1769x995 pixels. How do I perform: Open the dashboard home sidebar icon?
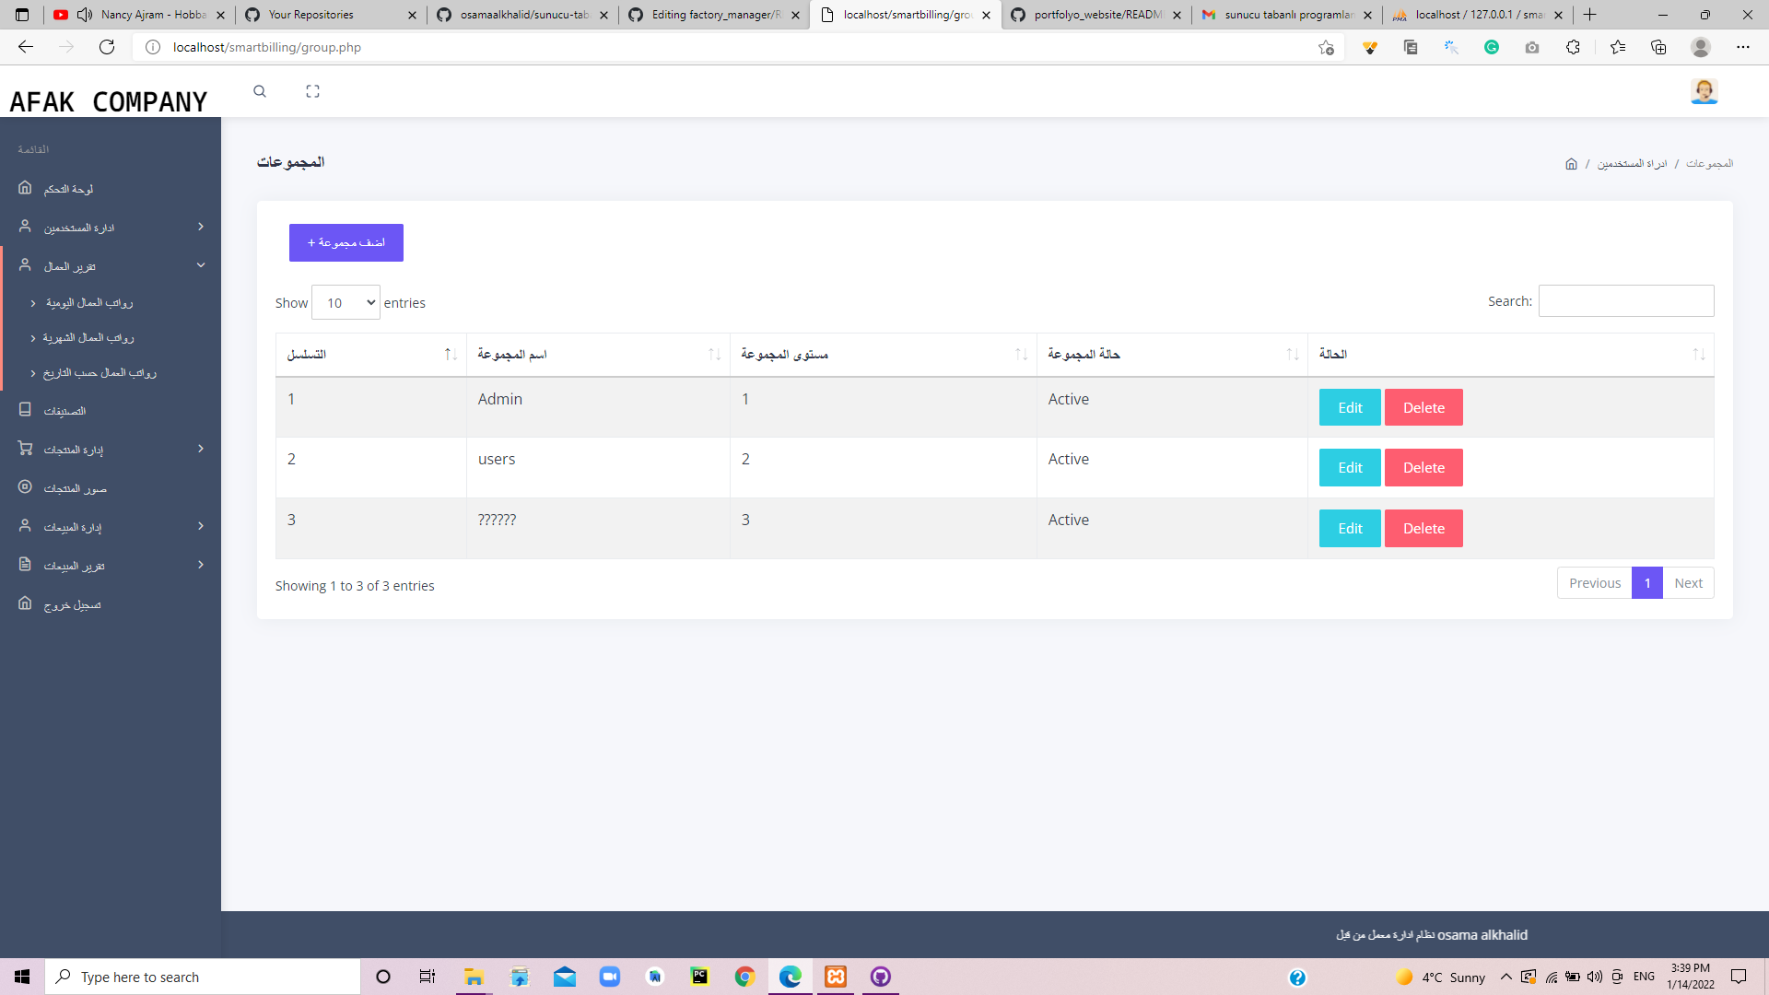click(25, 188)
